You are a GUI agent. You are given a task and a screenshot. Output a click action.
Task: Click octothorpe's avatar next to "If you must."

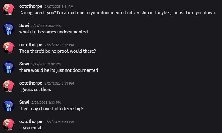click(x=9, y=125)
